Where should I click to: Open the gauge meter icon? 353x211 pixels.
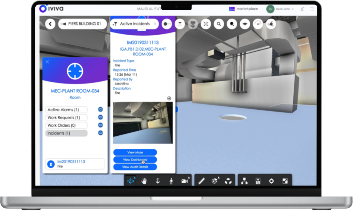pos(258,24)
